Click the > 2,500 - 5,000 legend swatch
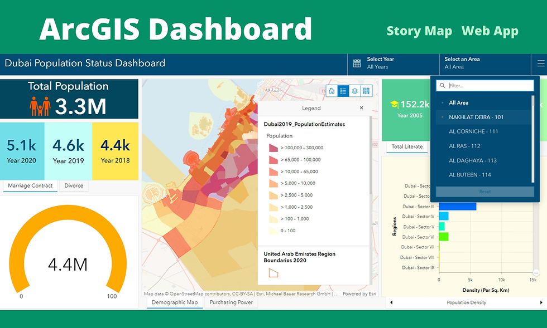 273,195
